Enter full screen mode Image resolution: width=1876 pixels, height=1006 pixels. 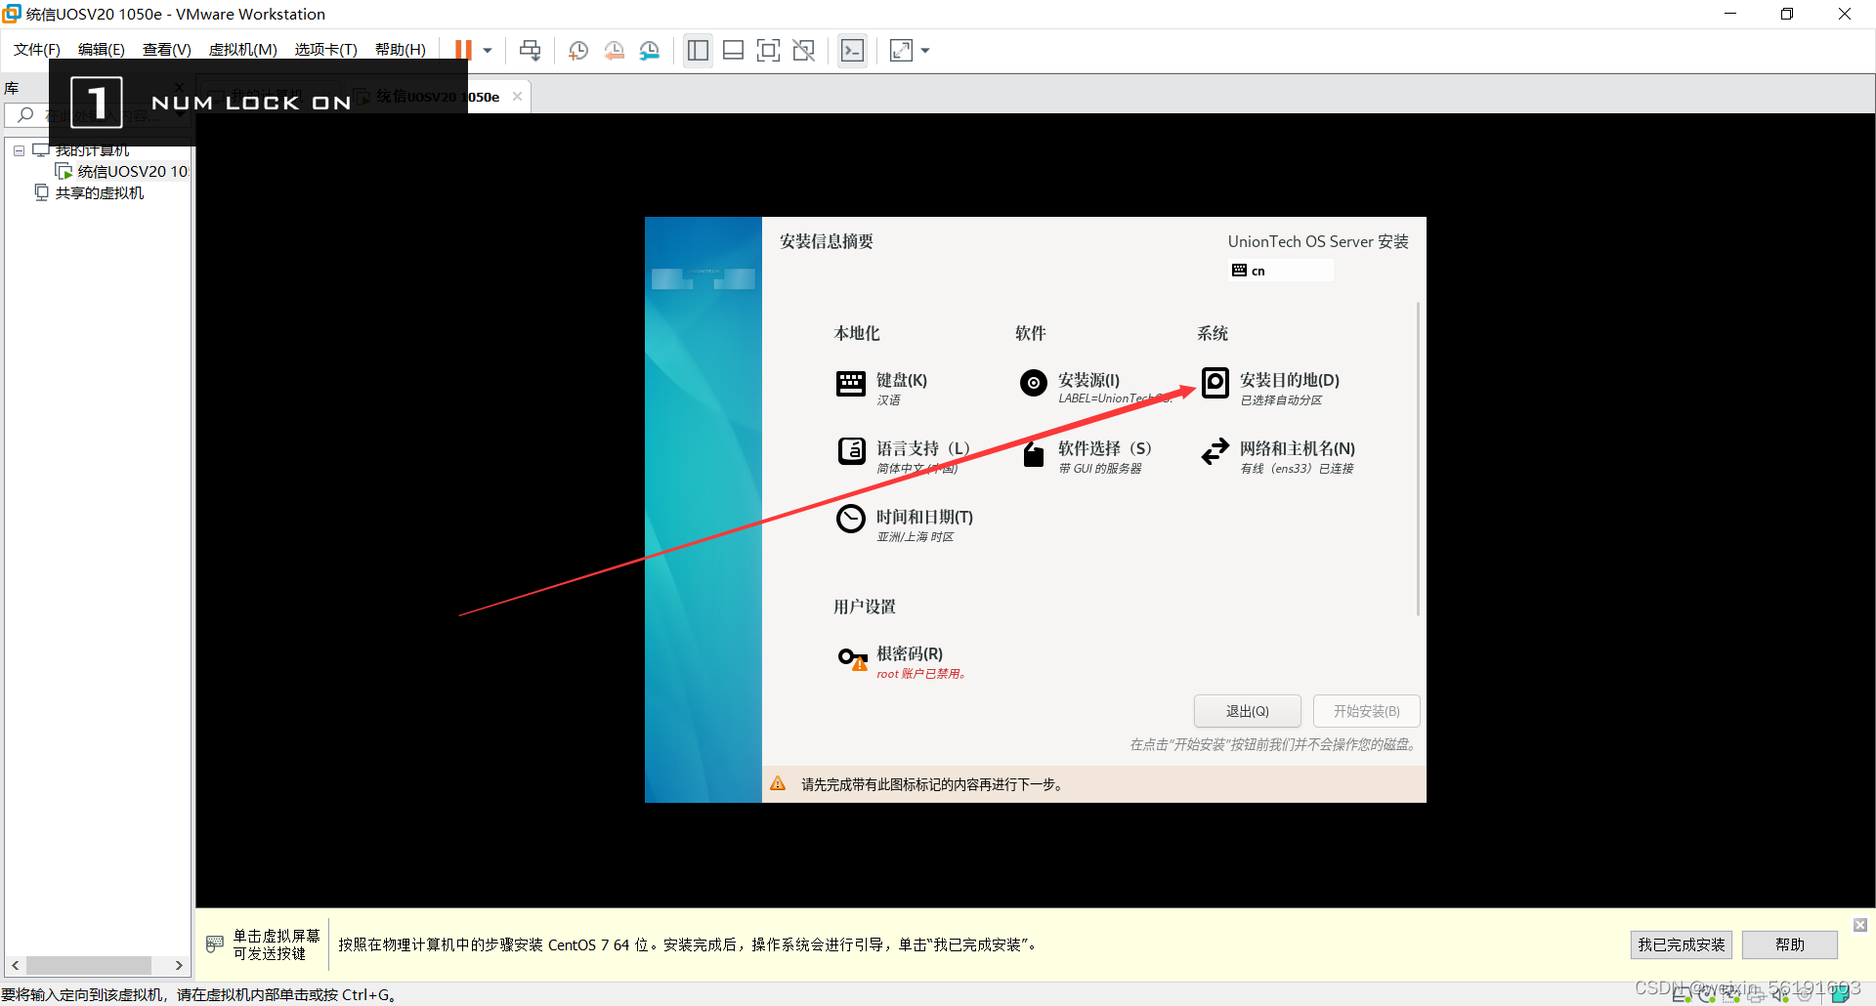[769, 50]
